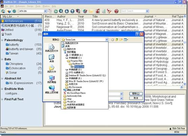Open the References menu

(x=20, y=6)
